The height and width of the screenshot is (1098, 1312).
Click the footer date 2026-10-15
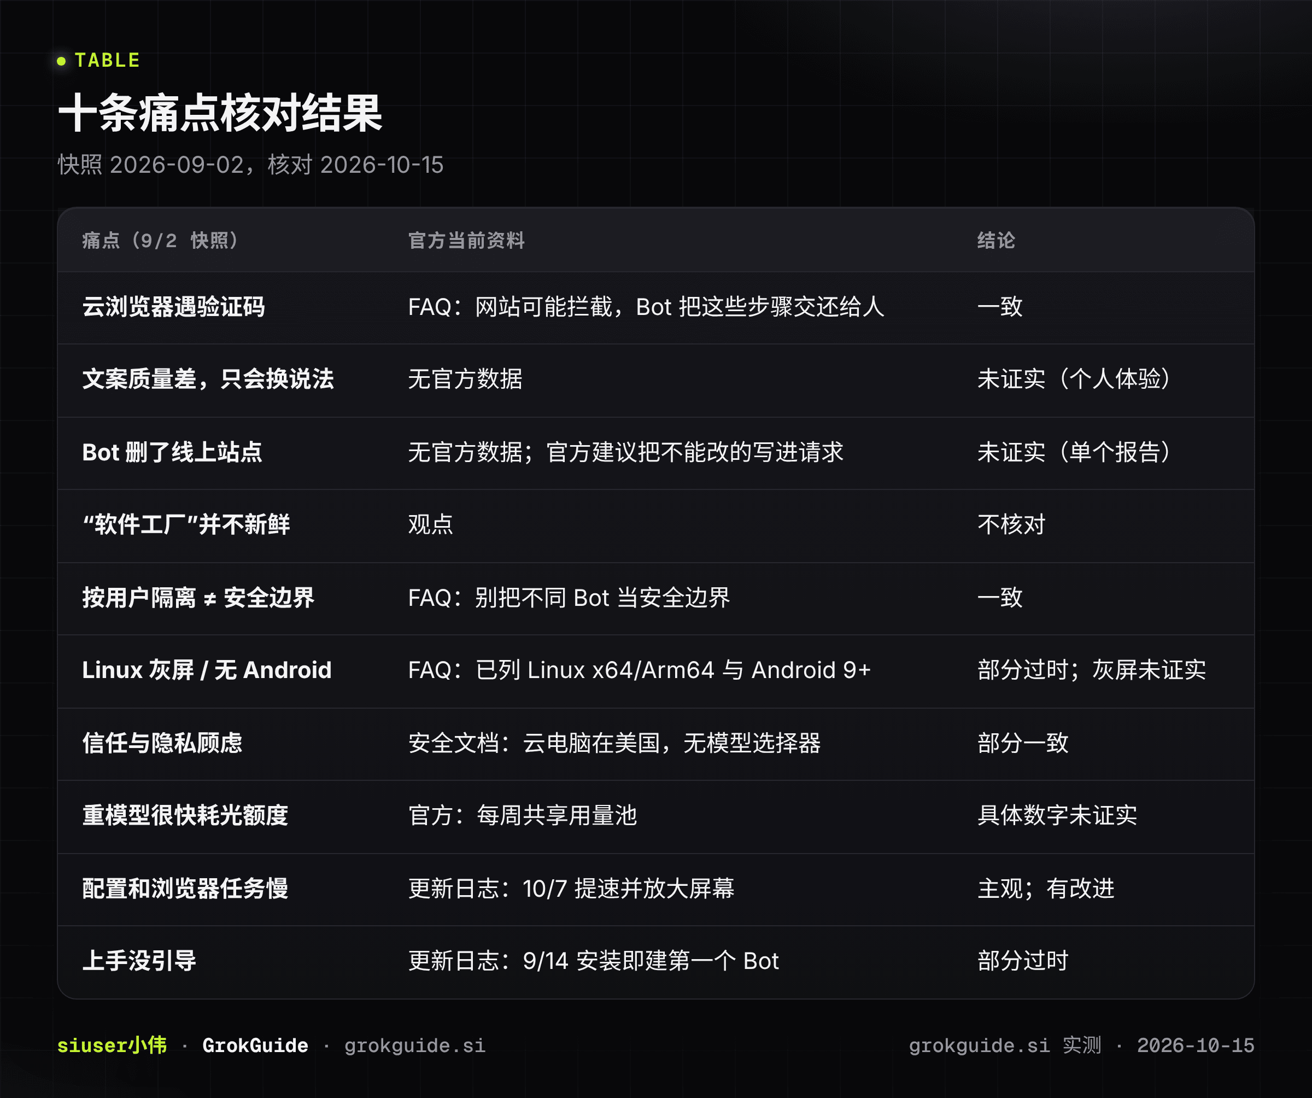pyautogui.click(x=1195, y=1045)
